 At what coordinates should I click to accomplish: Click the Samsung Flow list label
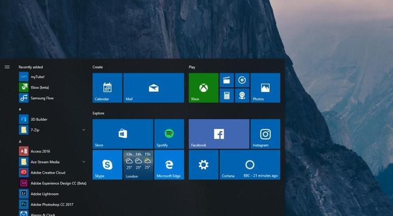click(42, 98)
